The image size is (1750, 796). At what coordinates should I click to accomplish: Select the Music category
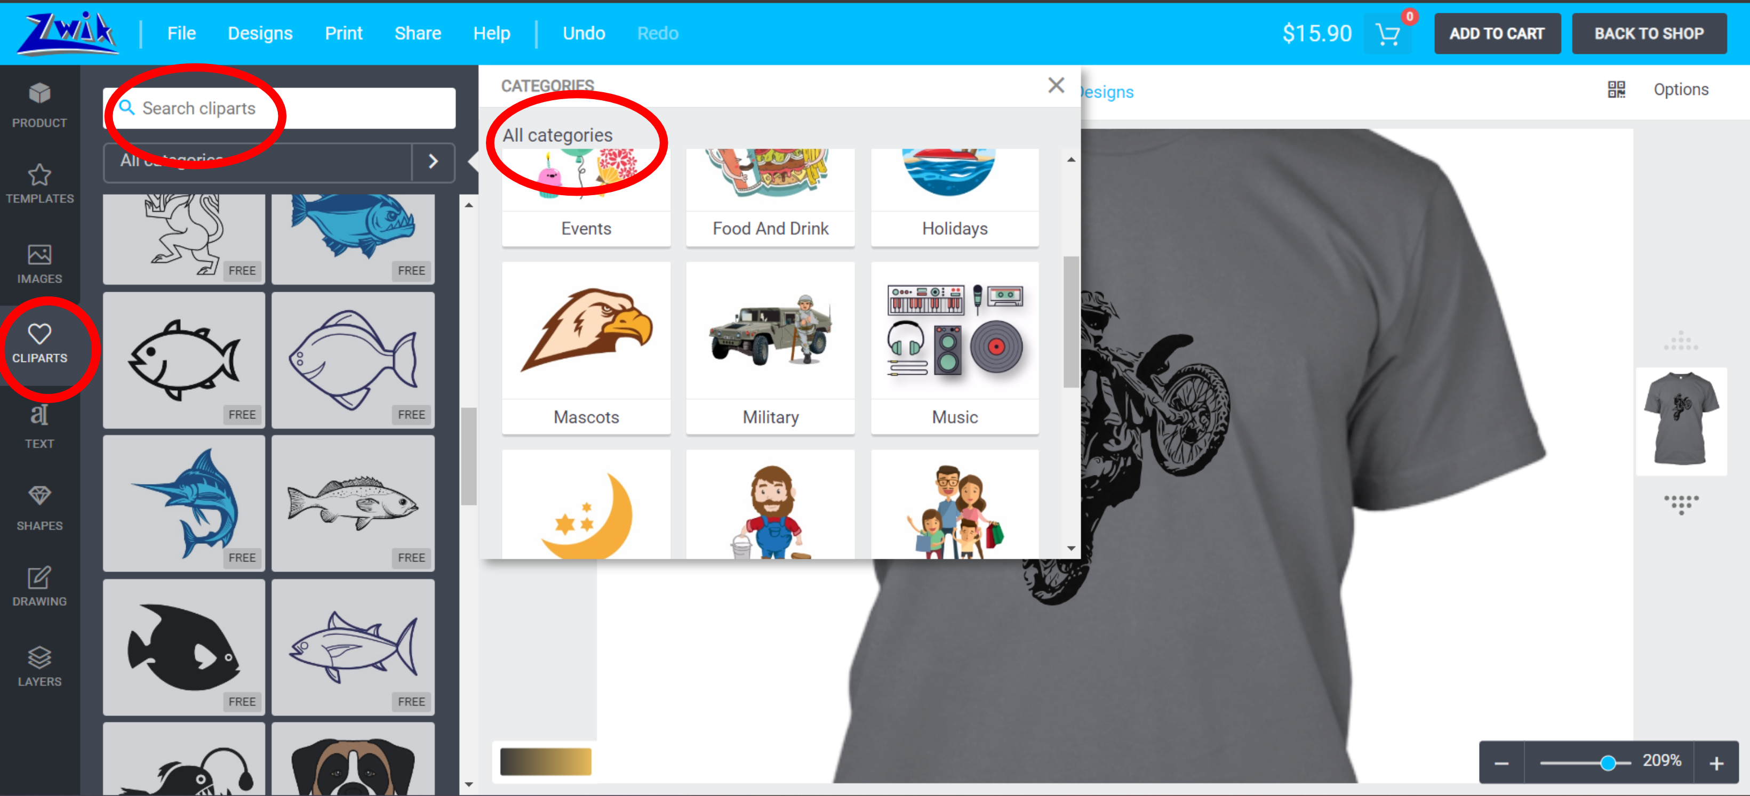[955, 348]
